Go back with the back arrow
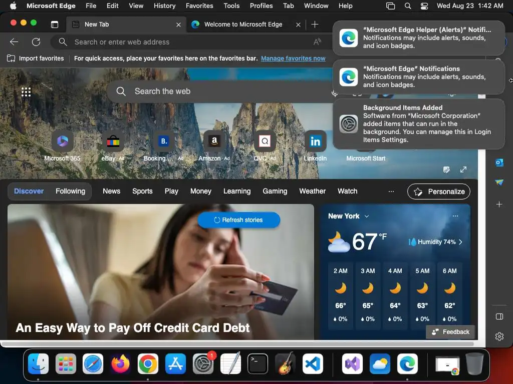 point(14,42)
